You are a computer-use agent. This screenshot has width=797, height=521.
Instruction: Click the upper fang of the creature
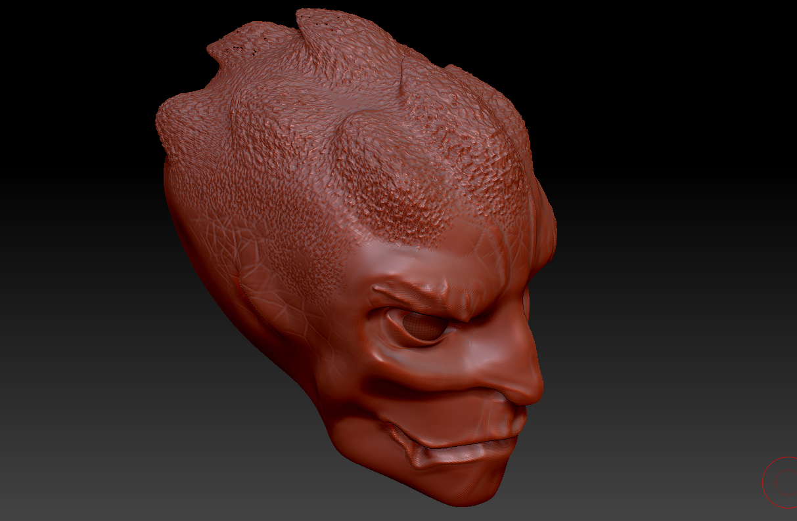[x=418, y=453]
